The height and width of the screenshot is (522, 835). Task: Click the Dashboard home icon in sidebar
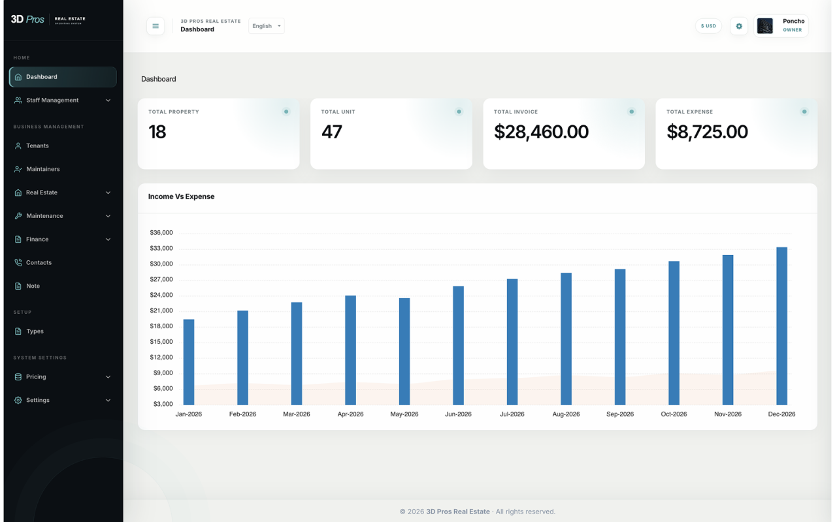point(18,77)
